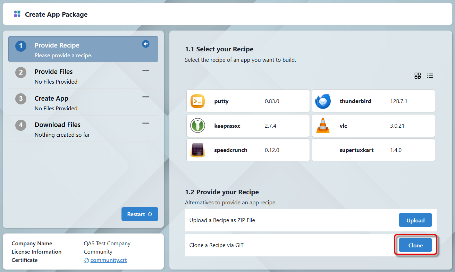This screenshot has height=272, width=455.
Task: Open the Download Files step
Action: pos(83,129)
